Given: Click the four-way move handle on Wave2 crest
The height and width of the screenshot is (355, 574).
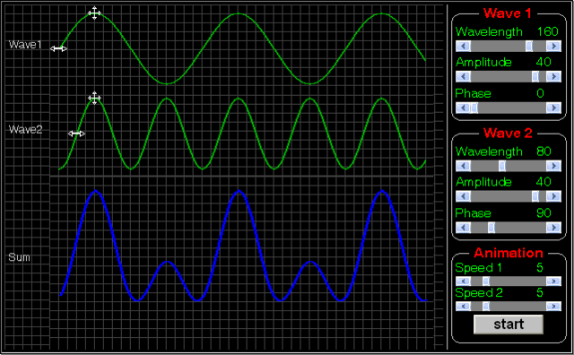Looking at the screenshot, I should pyautogui.click(x=94, y=98).
